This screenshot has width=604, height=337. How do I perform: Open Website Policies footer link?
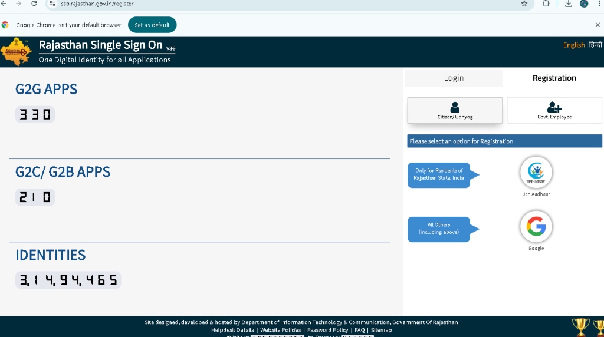[x=280, y=330]
